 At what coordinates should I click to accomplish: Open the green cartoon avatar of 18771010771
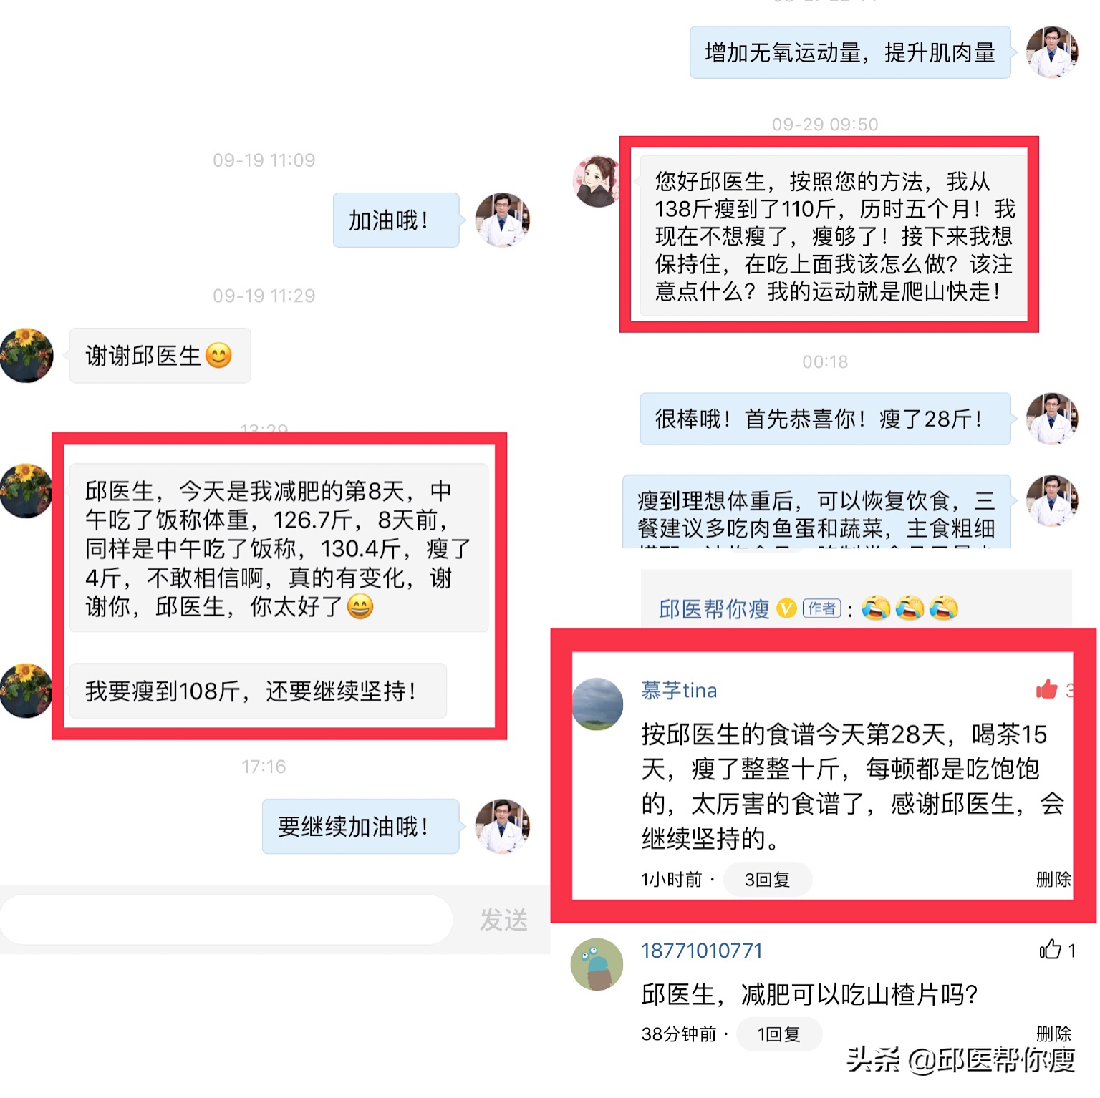(597, 964)
